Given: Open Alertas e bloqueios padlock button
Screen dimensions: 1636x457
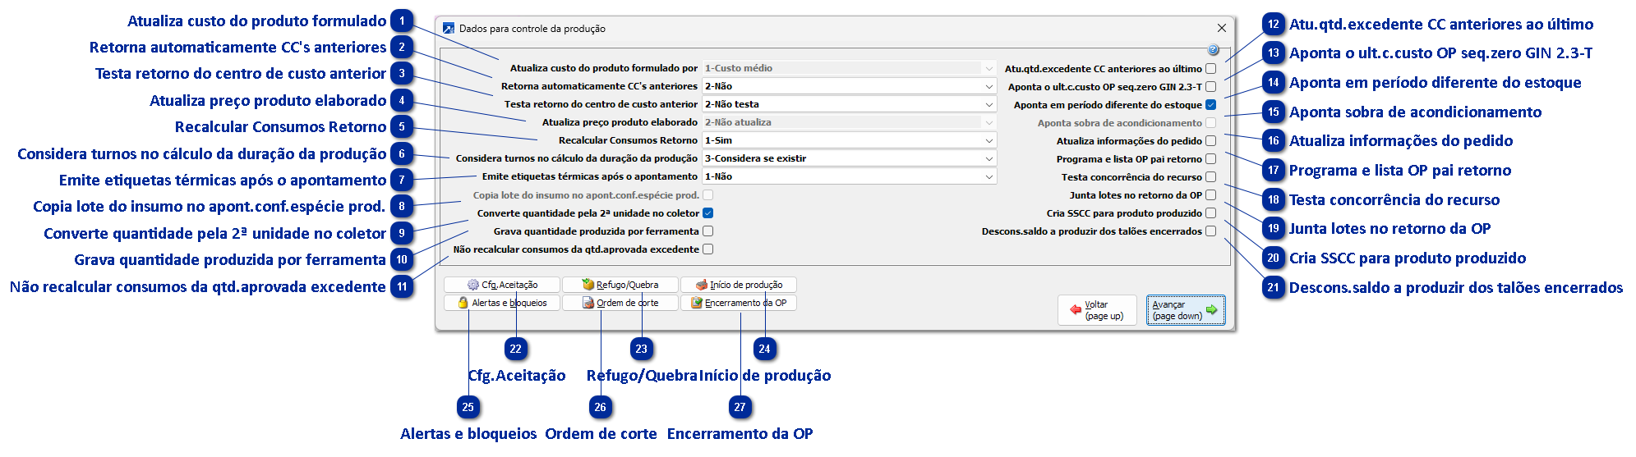Looking at the screenshot, I should (502, 303).
